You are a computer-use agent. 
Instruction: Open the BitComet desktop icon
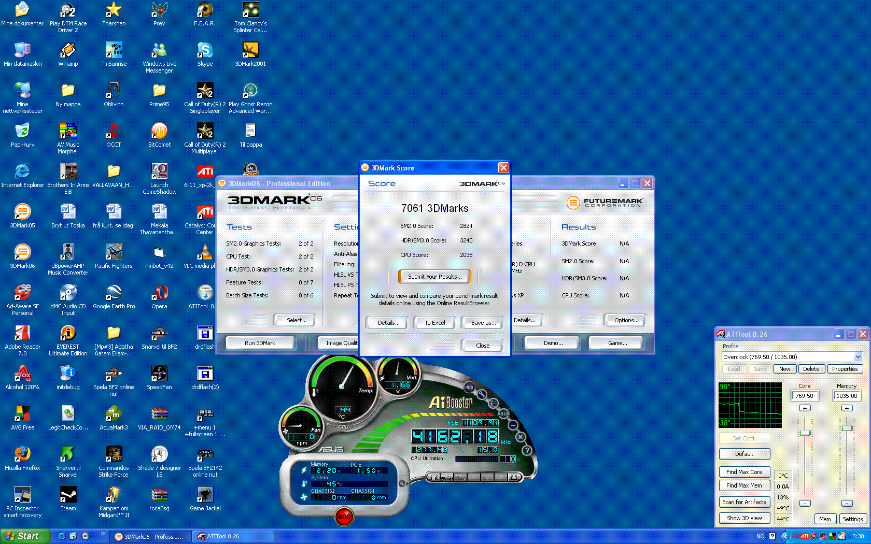pyautogui.click(x=159, y=135)
